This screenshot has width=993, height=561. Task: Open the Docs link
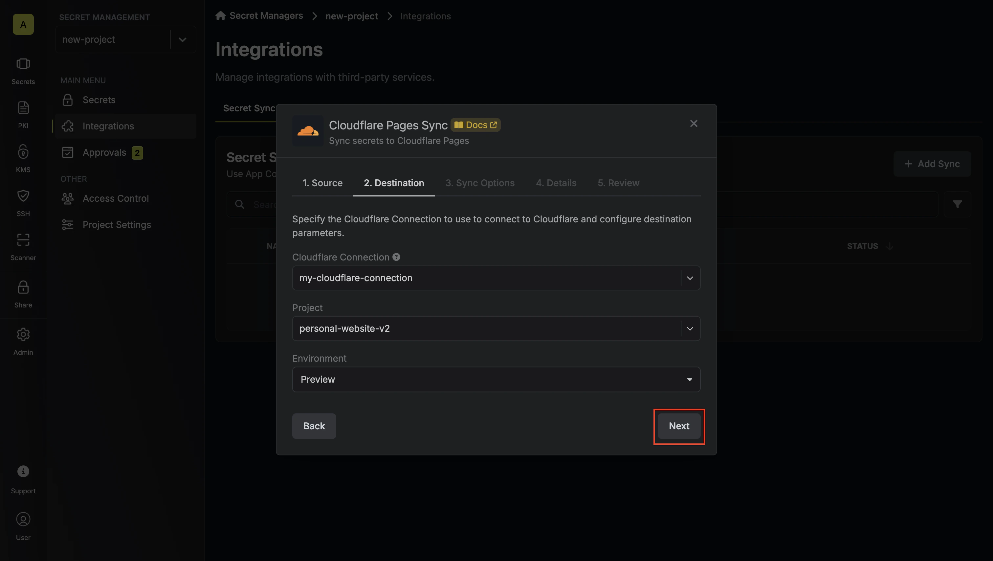[475, 125]
